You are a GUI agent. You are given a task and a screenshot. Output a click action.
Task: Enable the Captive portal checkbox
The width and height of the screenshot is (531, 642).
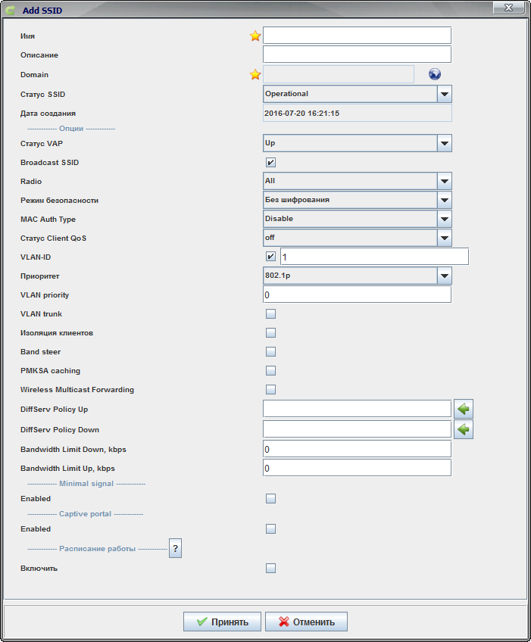tap(270, 528)
